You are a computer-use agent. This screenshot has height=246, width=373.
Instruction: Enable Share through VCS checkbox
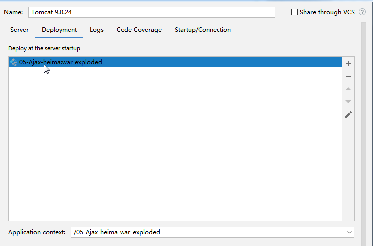pos(294,12)
